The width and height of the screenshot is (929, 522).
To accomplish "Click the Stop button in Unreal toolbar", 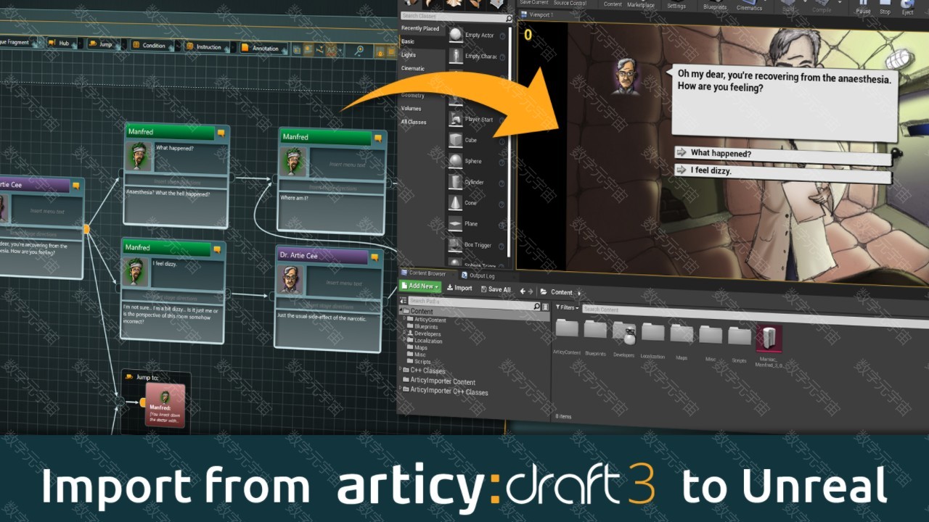I will 885,9.
